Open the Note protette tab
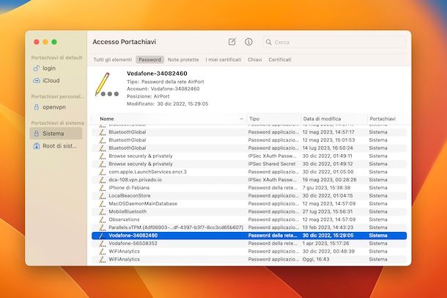This screenshot has width=447, height=298. pyautogui.click(x=183, y=59)
